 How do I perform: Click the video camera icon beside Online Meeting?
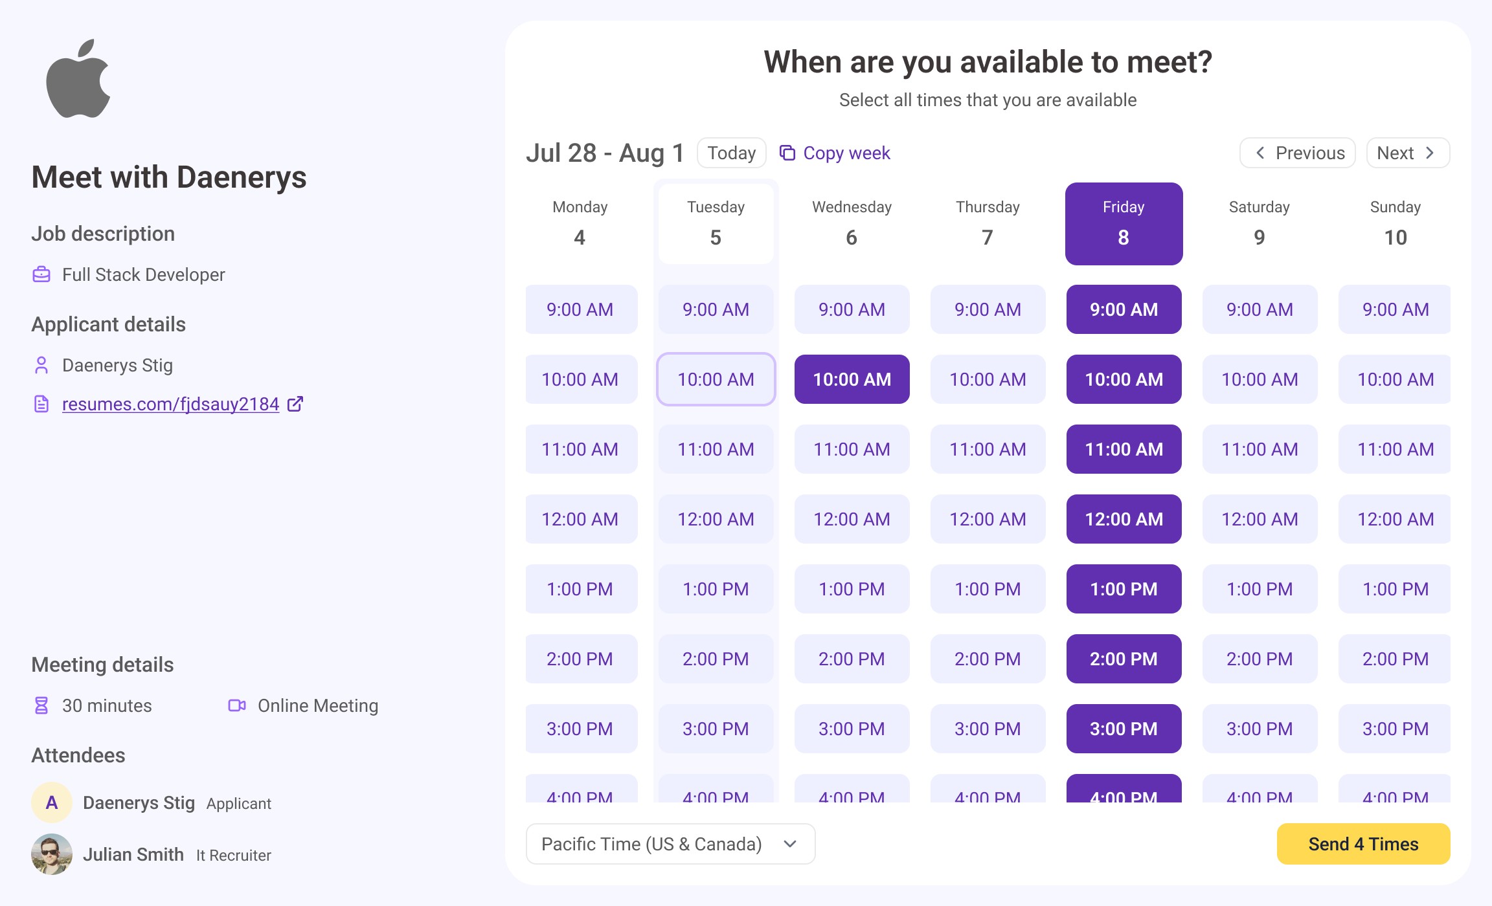pos(237,705)
